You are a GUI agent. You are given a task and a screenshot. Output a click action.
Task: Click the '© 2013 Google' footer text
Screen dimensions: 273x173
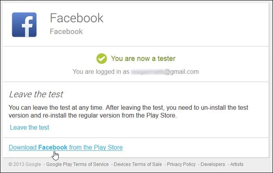click(25, 164)
